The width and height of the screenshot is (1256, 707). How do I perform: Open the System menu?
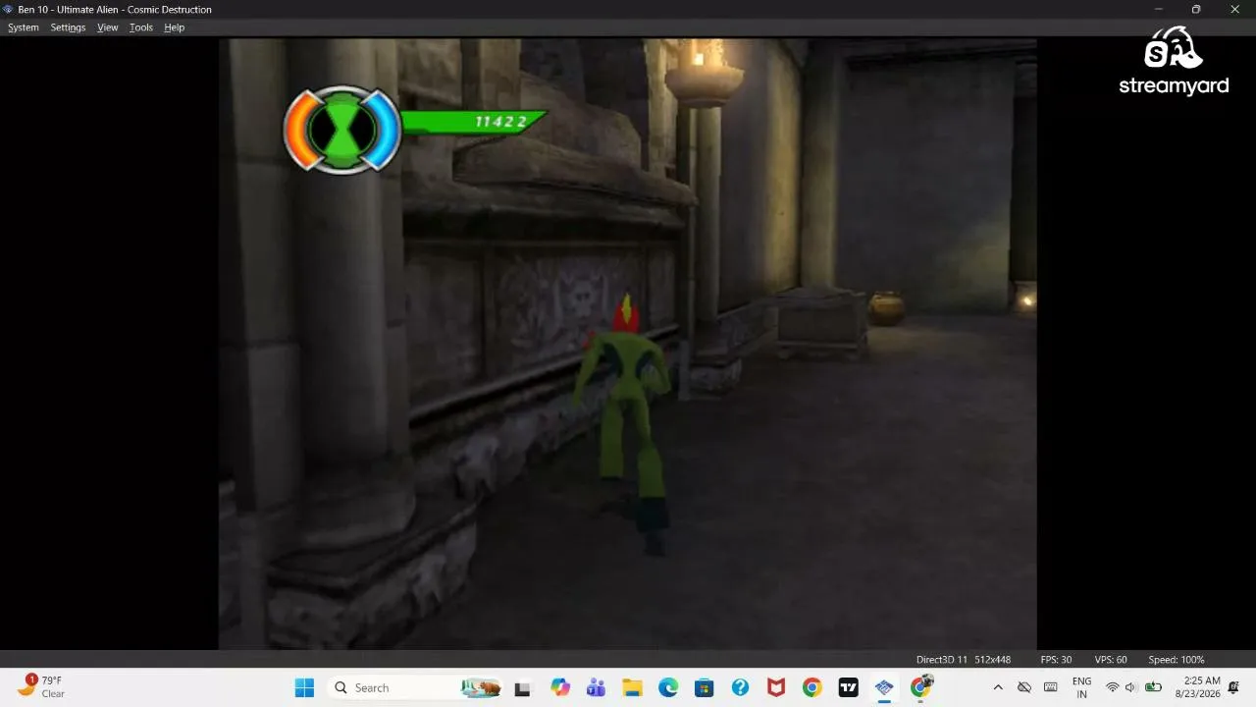coord(24,27)
